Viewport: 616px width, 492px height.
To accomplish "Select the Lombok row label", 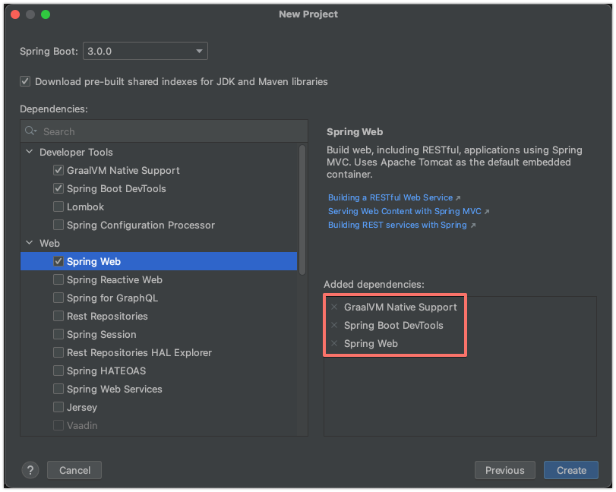I will (85, 207).
